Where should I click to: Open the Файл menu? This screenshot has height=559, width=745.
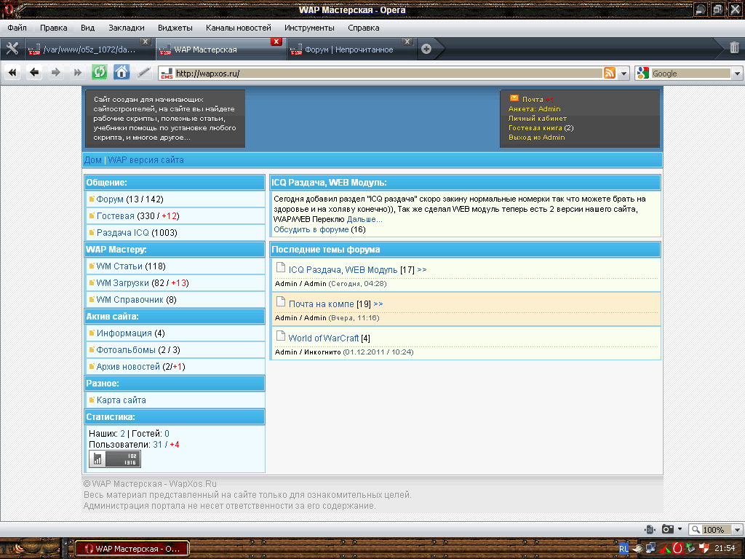(17, 28)
